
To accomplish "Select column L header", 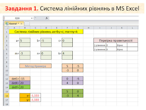I will 132,28.
